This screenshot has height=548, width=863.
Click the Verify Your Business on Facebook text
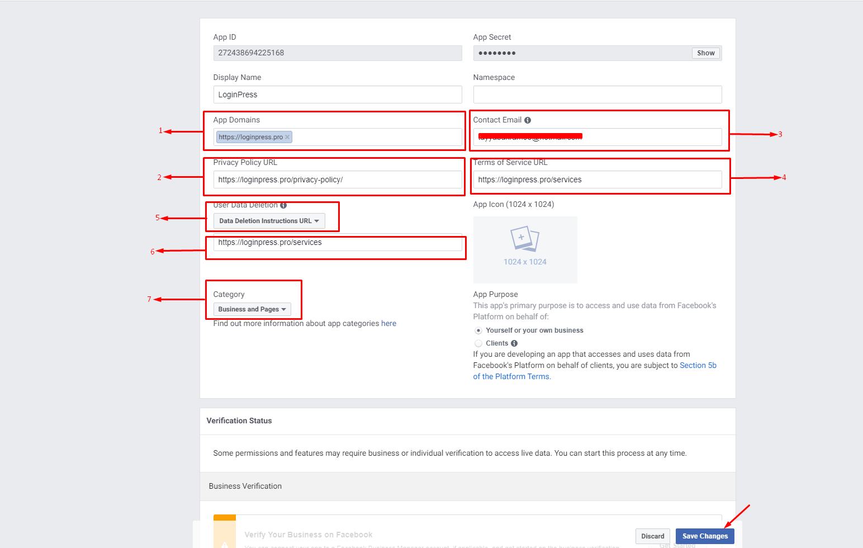[309, 535]
